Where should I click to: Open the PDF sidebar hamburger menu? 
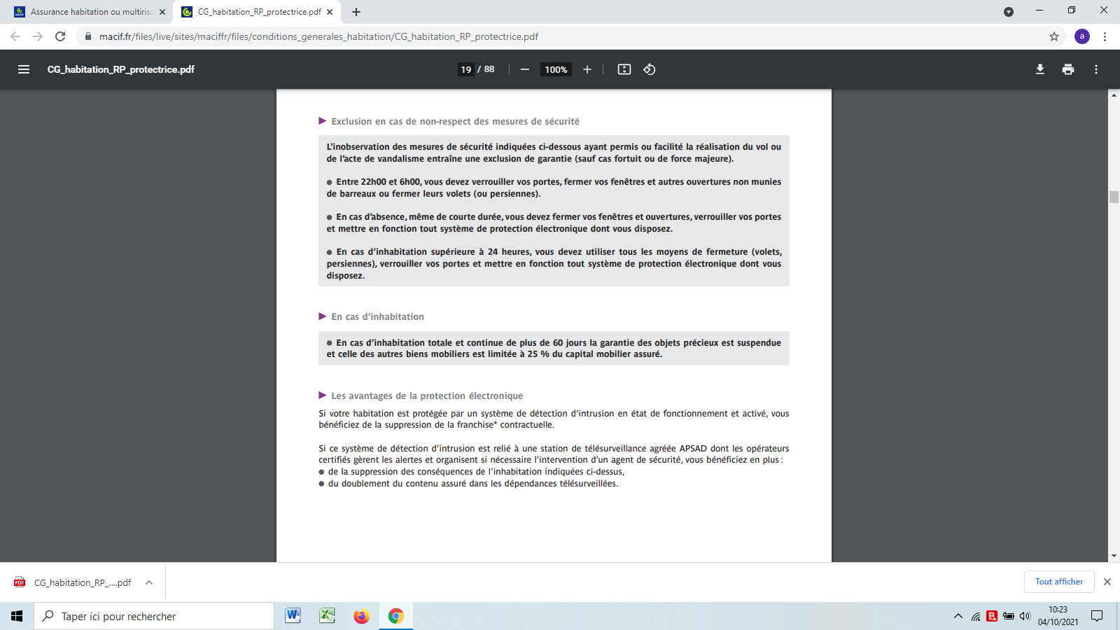(x=24, y=69)
